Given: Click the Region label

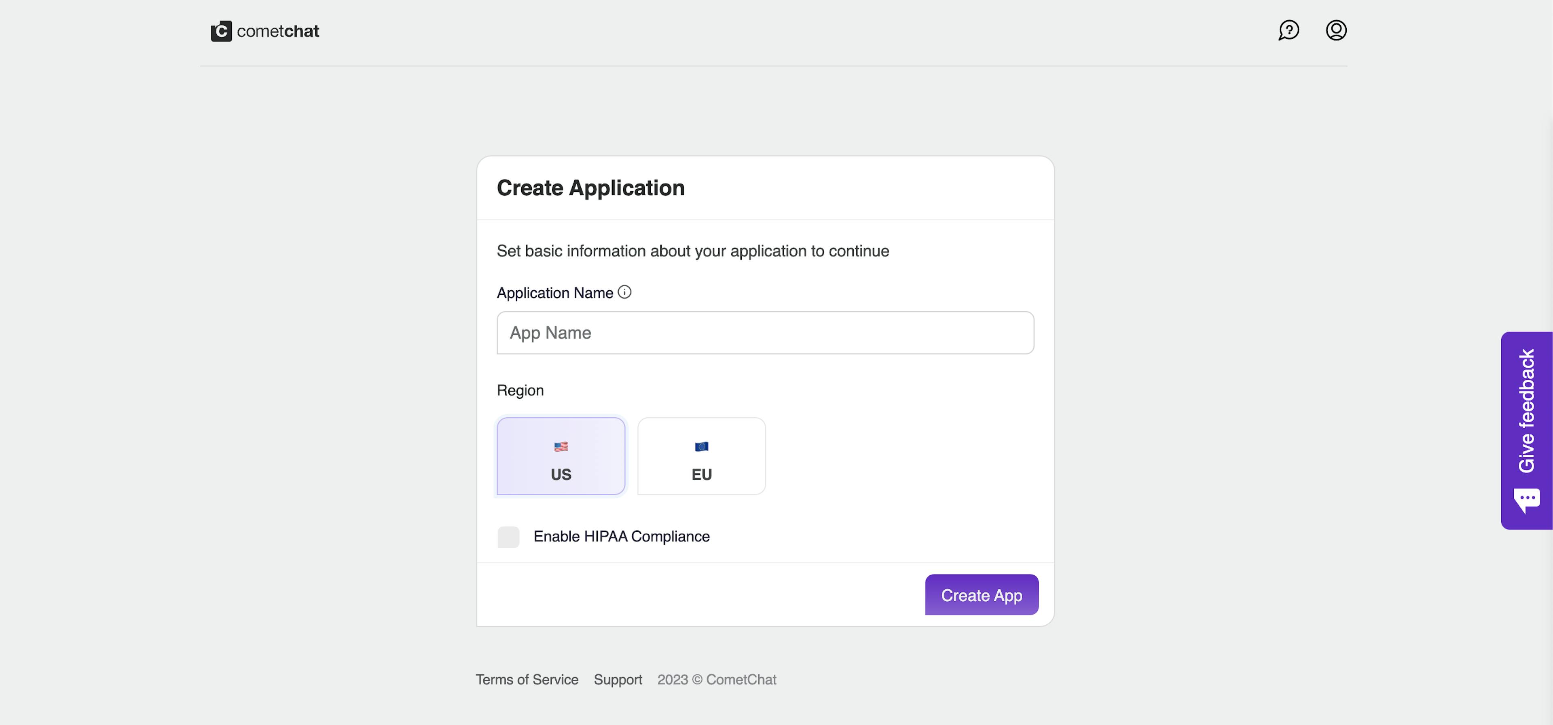Looking at the screenshot, I should pos(520,390).
